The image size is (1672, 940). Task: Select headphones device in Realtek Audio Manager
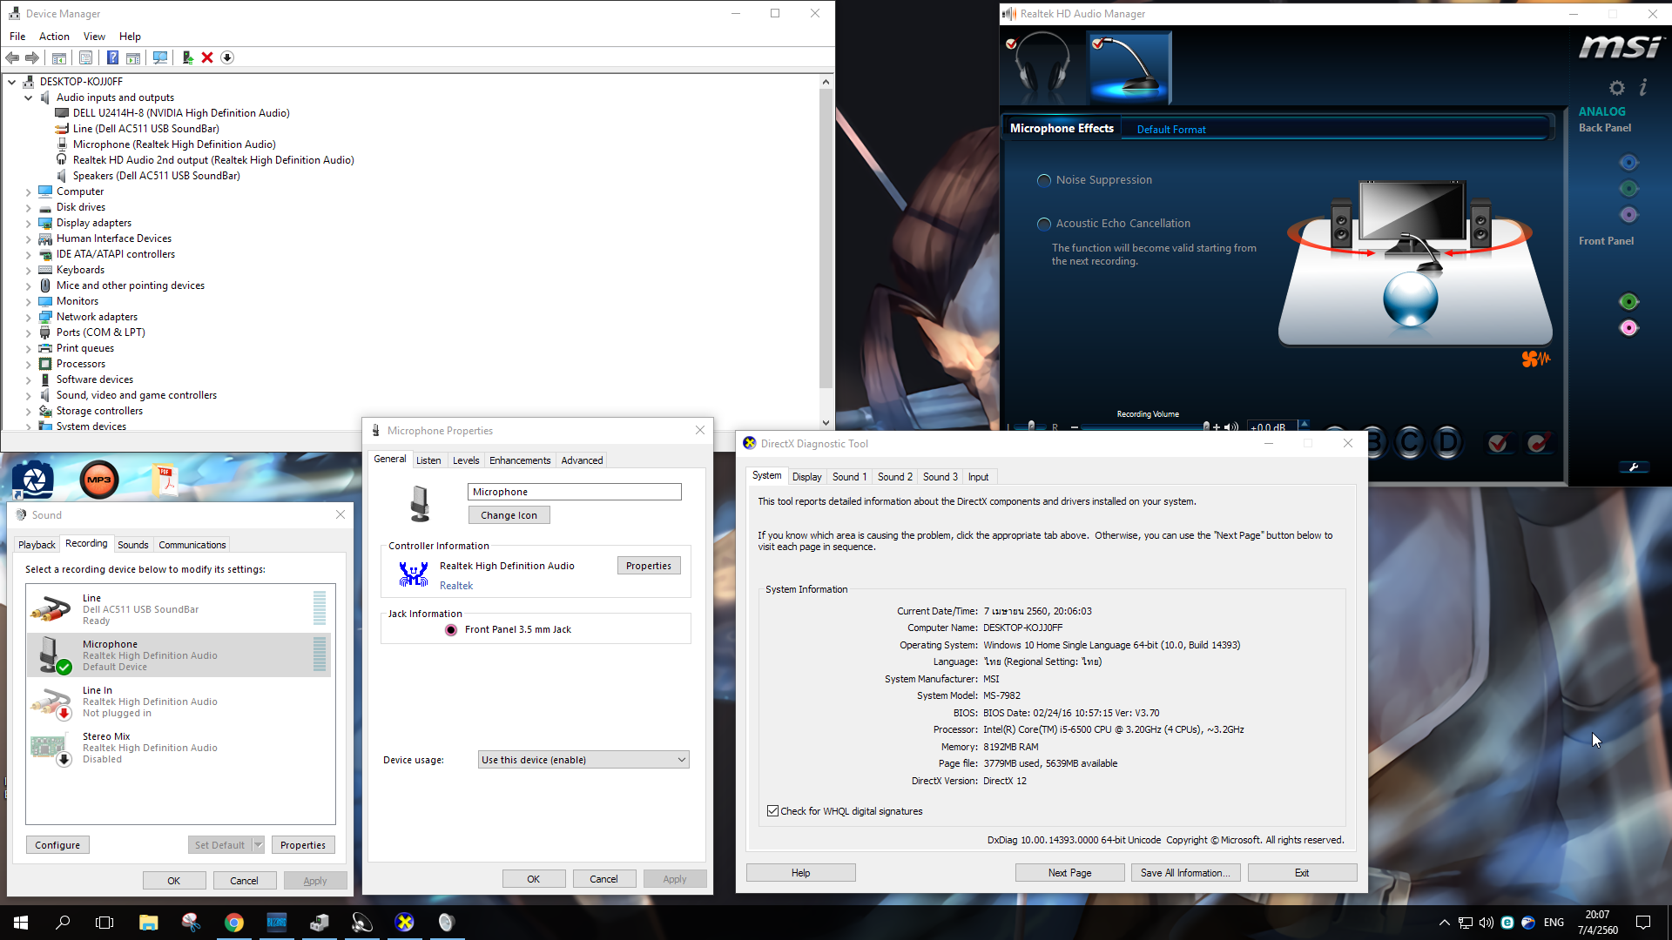(x=1042, y=65)
